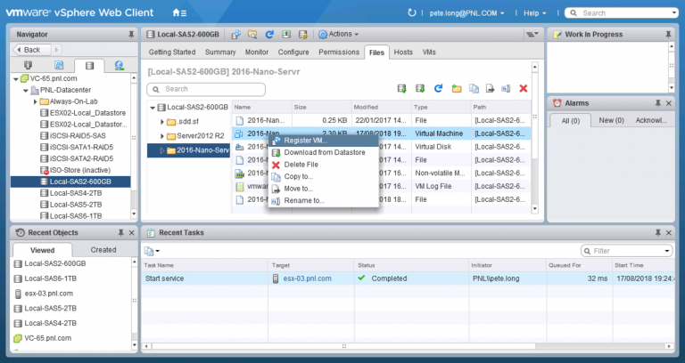Pin the Recent Tasks panel
685x363 pixels.
point(658,233)
